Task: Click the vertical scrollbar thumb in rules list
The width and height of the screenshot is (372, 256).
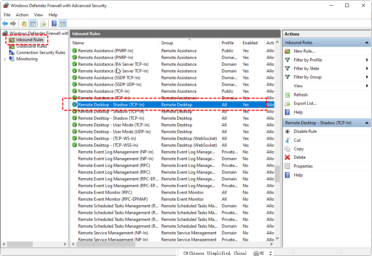Action: (x=277, y=173)
